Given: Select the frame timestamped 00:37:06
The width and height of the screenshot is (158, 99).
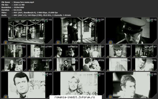Looking at the screenshot, I should coord(40,51).
